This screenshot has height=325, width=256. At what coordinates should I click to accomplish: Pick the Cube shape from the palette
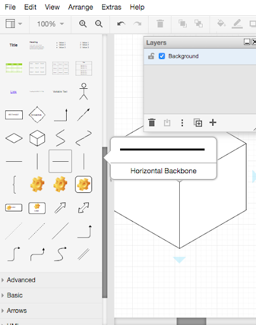37,138
